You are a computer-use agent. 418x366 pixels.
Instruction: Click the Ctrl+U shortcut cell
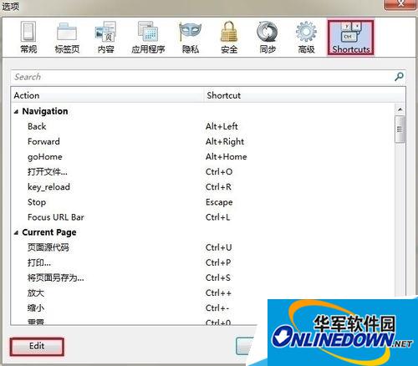click(x=218, y=247)
